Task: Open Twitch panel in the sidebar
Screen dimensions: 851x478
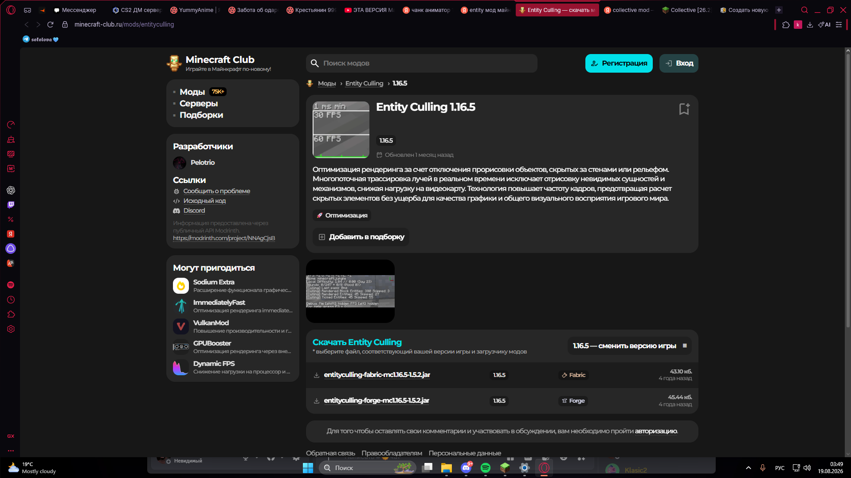Action: coord(11,205)
